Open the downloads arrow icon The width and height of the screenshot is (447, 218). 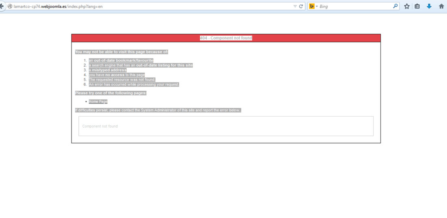pyautogui.click(x=429, y=6)
